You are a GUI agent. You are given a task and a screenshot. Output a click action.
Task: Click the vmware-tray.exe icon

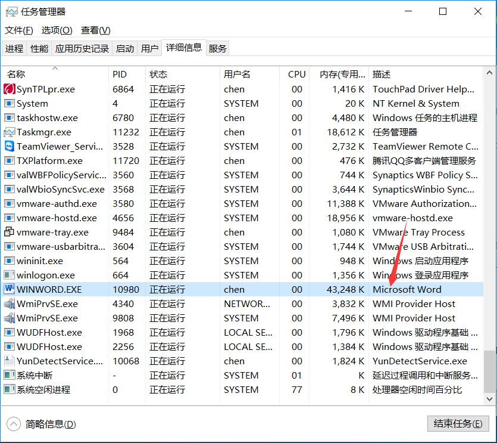[x=9, y=233]
